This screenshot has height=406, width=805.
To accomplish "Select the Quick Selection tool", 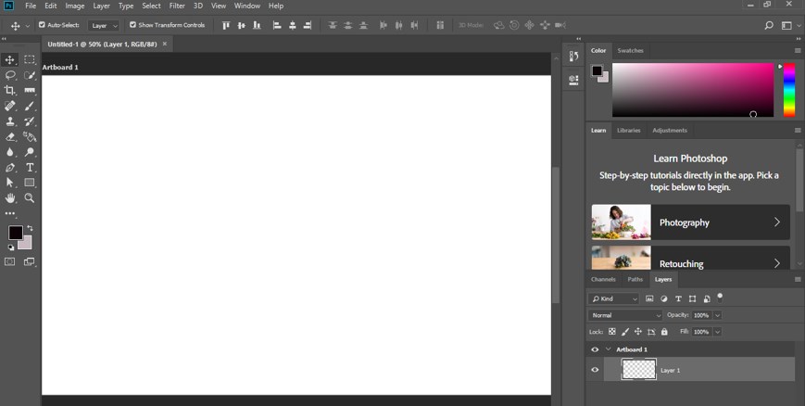I will [30, 75].
